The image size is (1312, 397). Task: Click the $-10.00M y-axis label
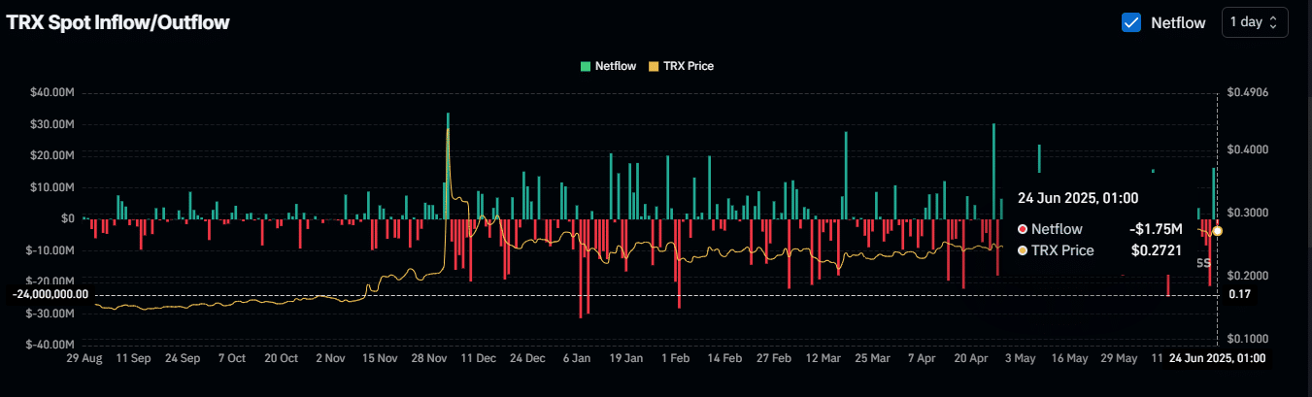coord(50,250)
